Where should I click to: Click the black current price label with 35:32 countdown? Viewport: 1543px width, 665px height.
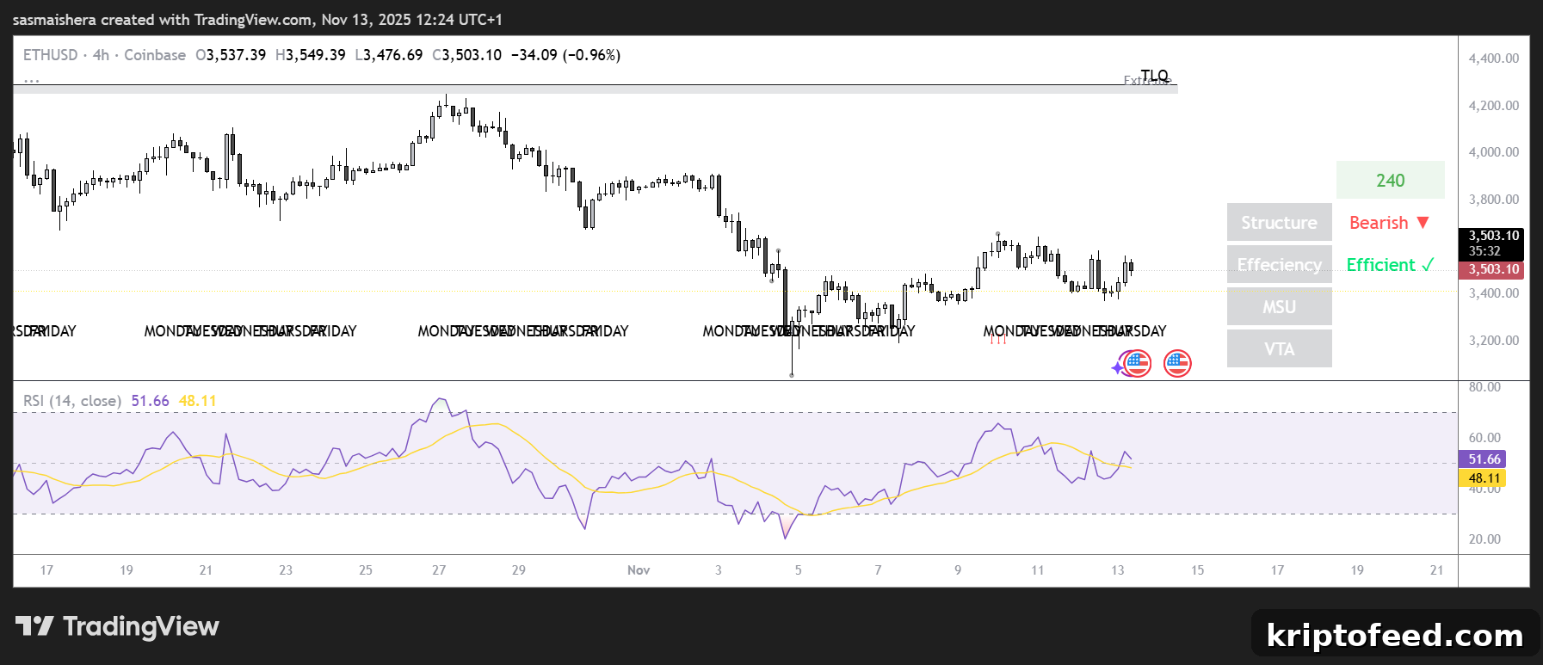1491,243
